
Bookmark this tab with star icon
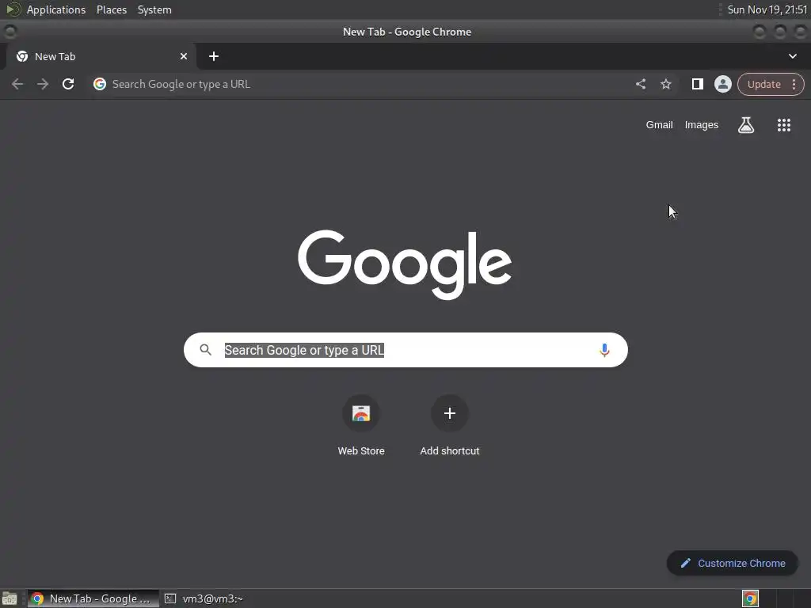coord(666,84)
